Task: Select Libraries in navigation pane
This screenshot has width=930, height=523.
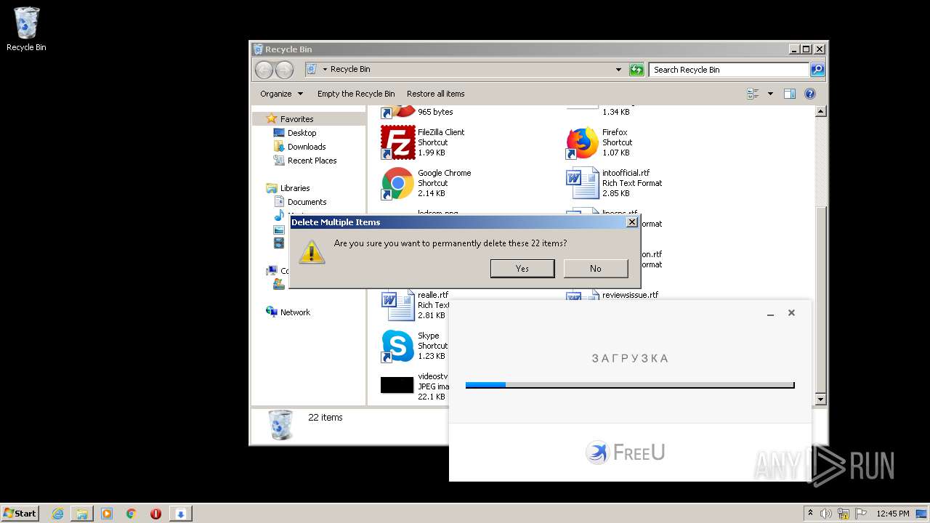Action: click(x=295, y=188)
